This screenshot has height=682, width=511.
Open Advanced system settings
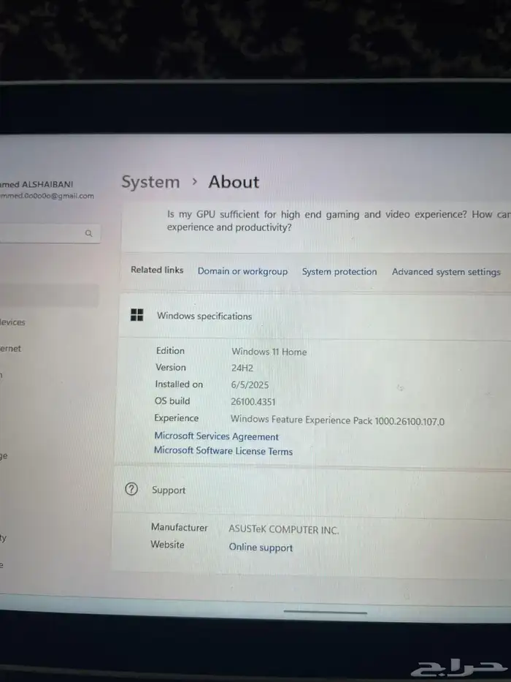(446, 272)
